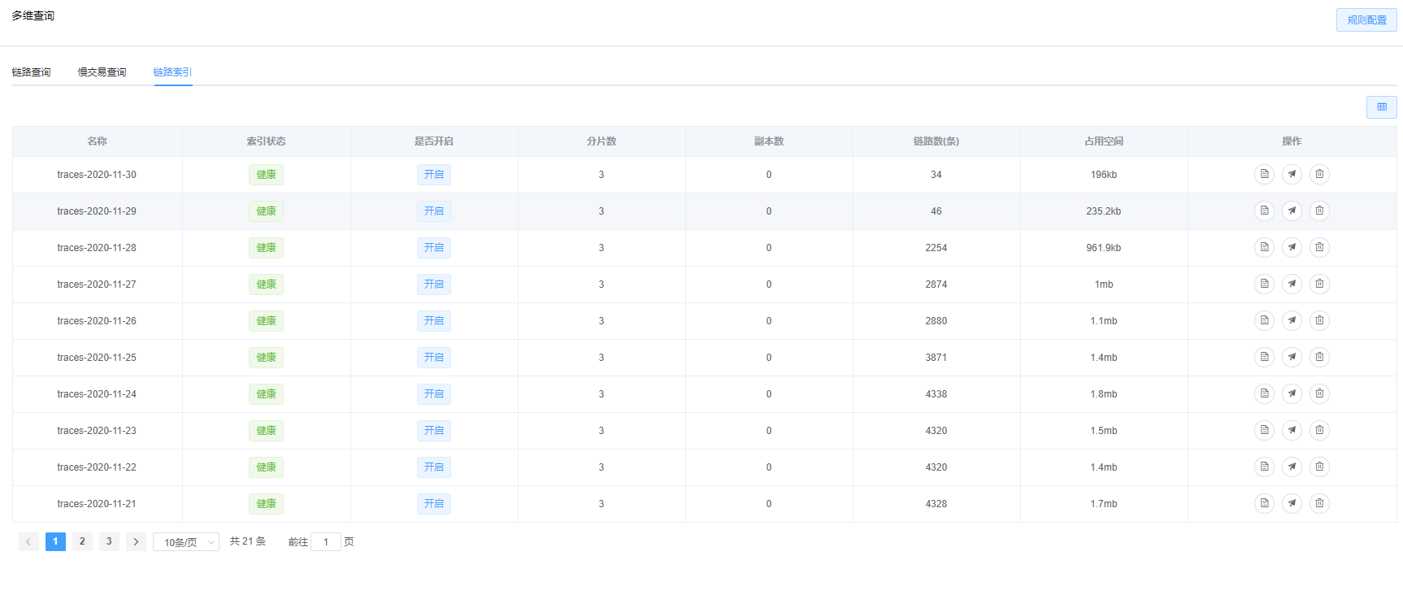Delete index traces-2020-11-30 via trash icon
The image size is (1403, 595).
coord(1319,174)
